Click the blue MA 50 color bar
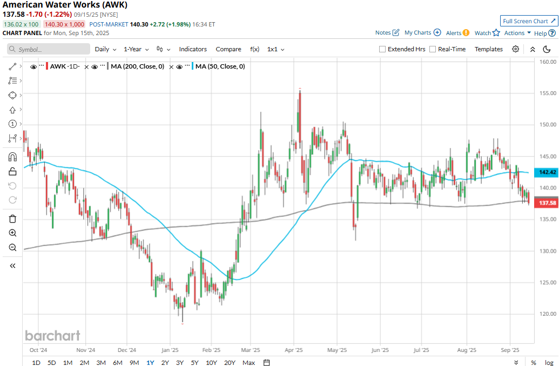Image resolution: width=559 pixels, height=366 pixels. (x=192, y=66)
